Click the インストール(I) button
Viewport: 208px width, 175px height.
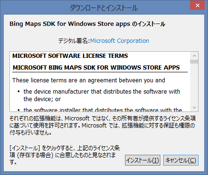click(142, 160)
